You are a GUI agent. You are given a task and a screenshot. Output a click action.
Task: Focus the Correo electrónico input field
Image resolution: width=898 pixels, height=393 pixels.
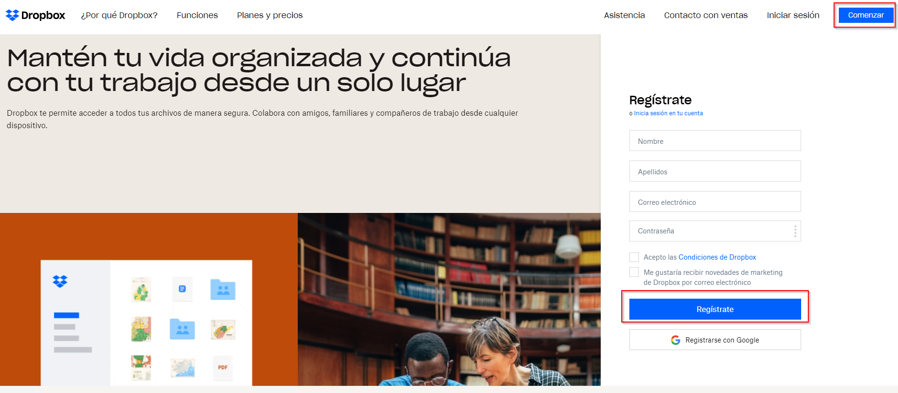715,202
